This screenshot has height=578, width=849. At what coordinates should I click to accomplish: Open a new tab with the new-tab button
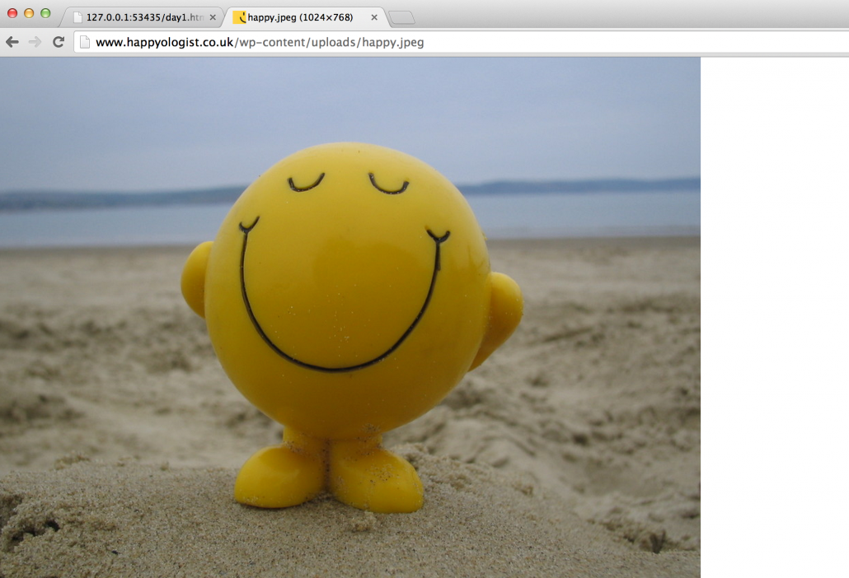coord(401,17)
